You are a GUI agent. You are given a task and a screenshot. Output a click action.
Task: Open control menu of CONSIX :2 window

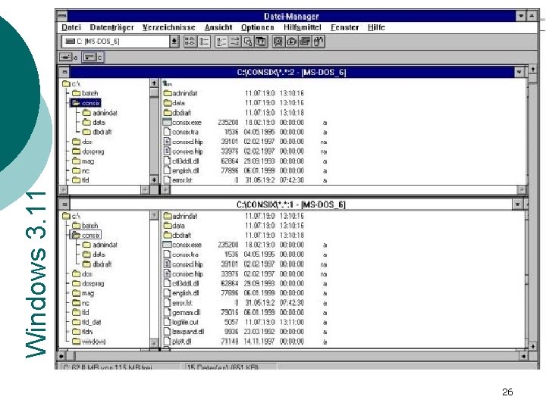(x=64, y=72)
